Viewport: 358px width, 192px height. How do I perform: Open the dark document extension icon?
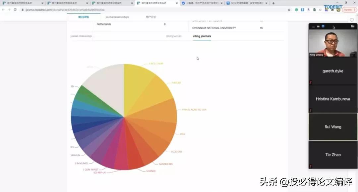314,10
